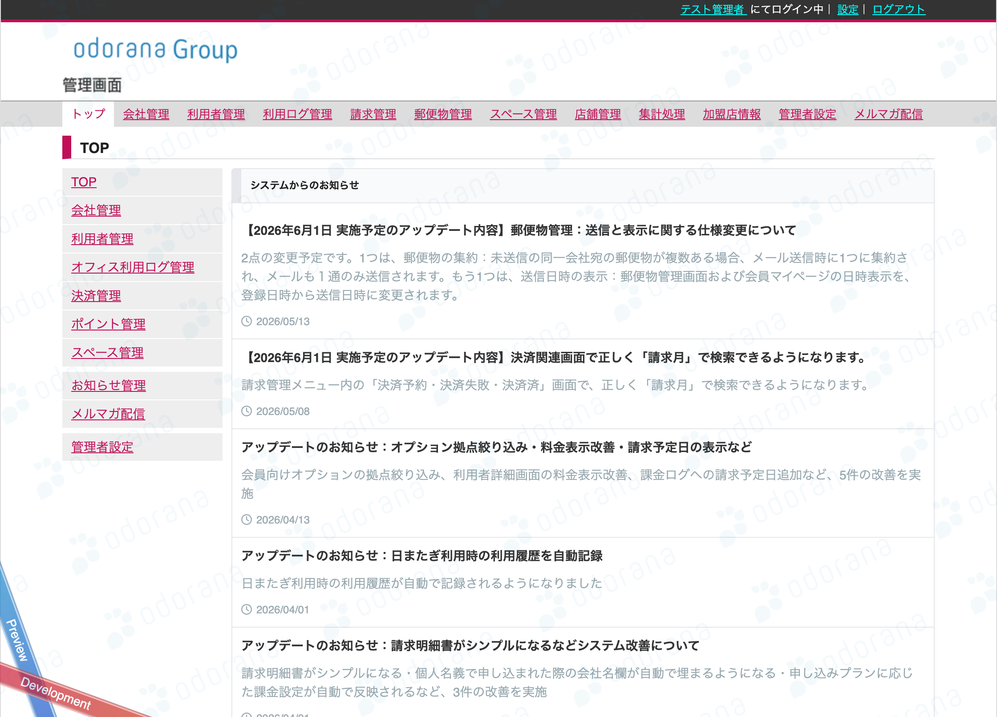Open the 決済関連画面「請求月」announcement title
Screen dimensions: 997x717
[x=553, y=358]
